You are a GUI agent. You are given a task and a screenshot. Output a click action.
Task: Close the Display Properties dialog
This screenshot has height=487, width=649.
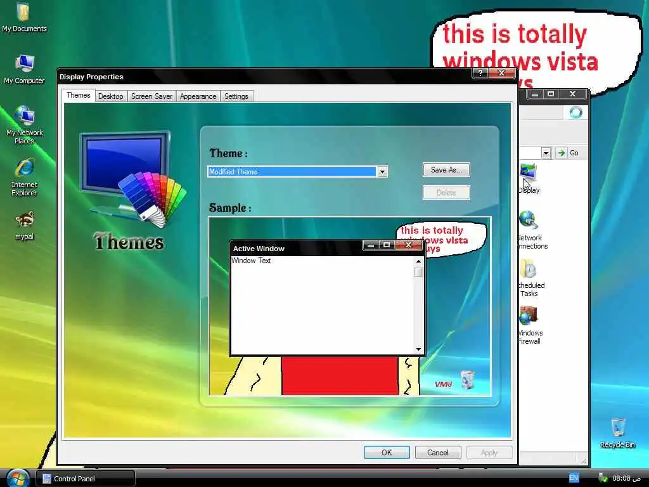[x=502, y=73]
